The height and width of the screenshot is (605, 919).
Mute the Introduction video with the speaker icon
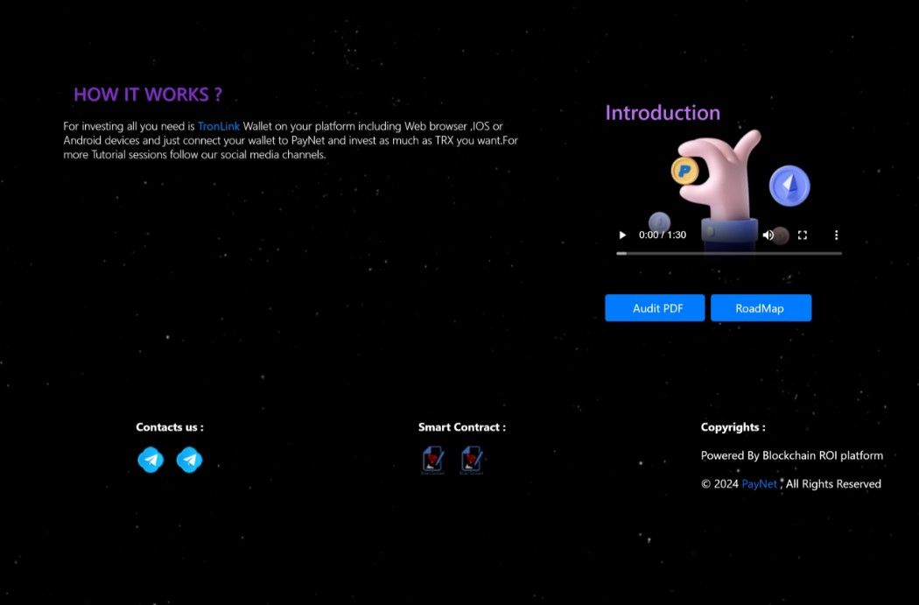tap(768, 235)
